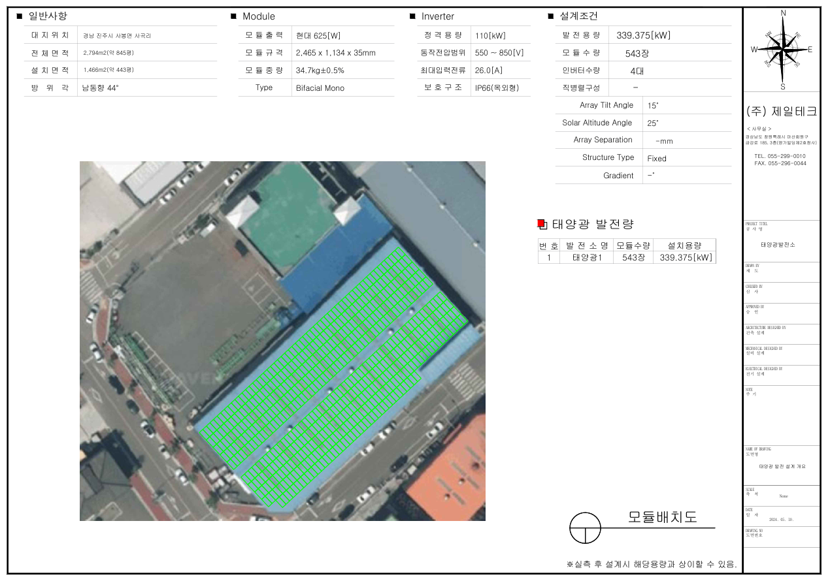830x583 pixels.
Task: Click the square bullet before 설계조건
Action: (551, 16)
